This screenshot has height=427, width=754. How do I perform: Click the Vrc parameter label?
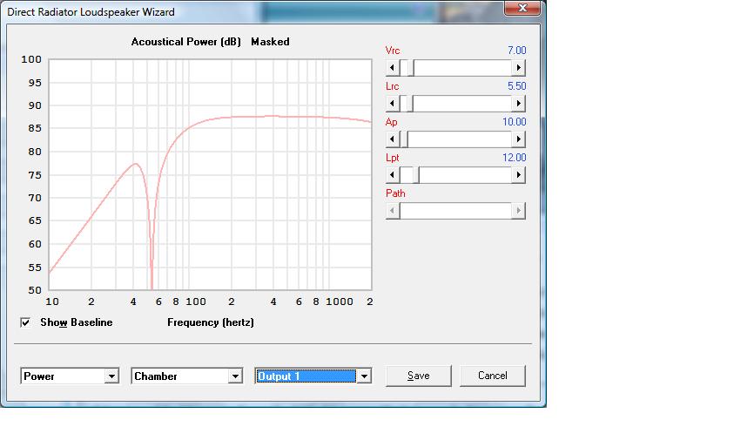393,51
